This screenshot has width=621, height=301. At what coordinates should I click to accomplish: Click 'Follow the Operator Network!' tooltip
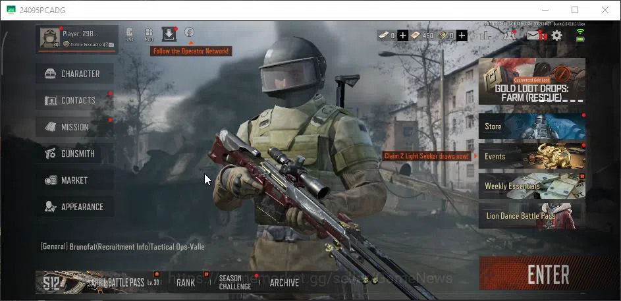(191, 51)
